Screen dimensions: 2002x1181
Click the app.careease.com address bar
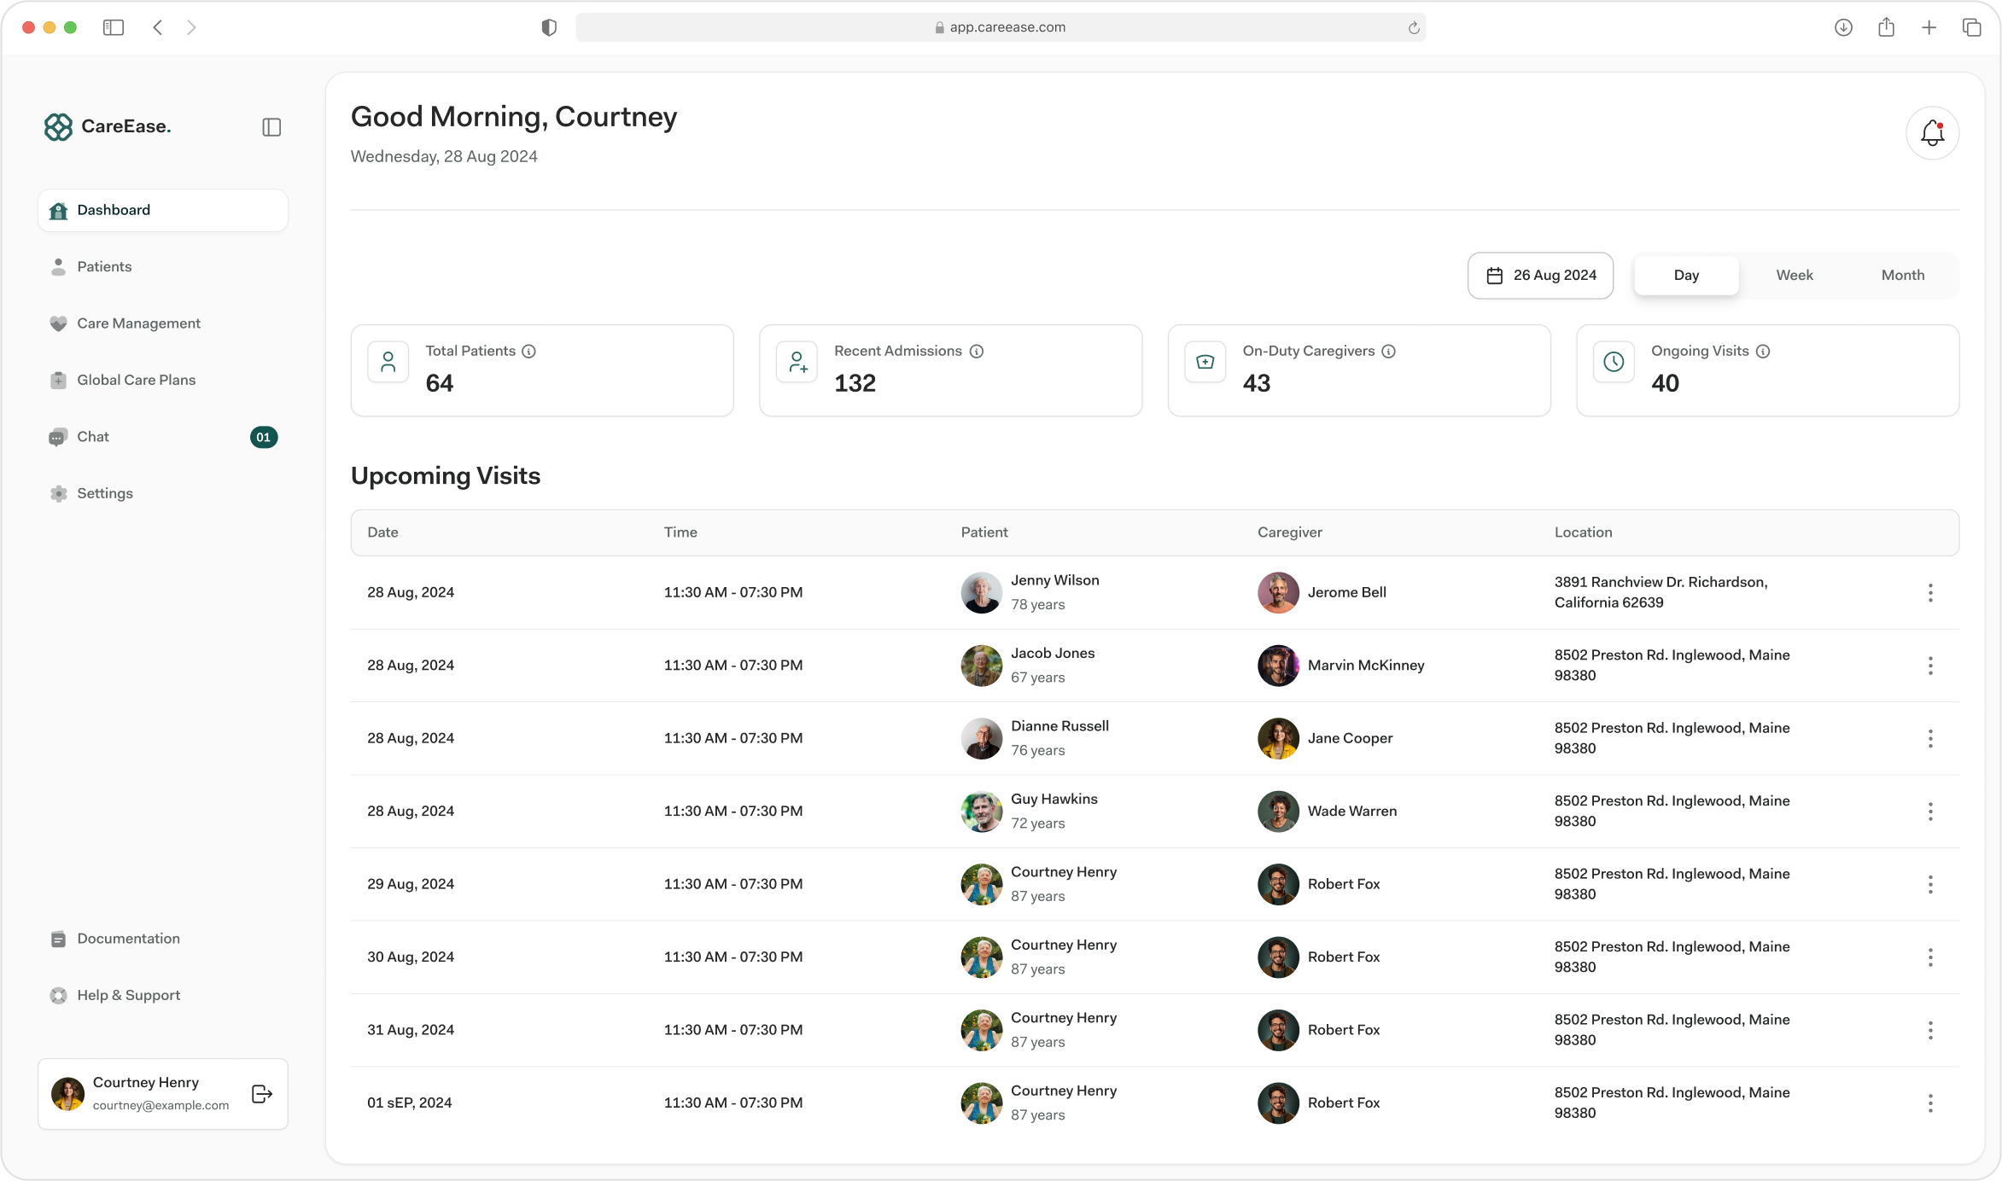point(1001,27)
